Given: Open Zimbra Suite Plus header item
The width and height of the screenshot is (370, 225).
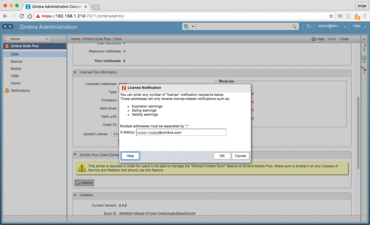Looking at the screenshot, I should 35,46.
